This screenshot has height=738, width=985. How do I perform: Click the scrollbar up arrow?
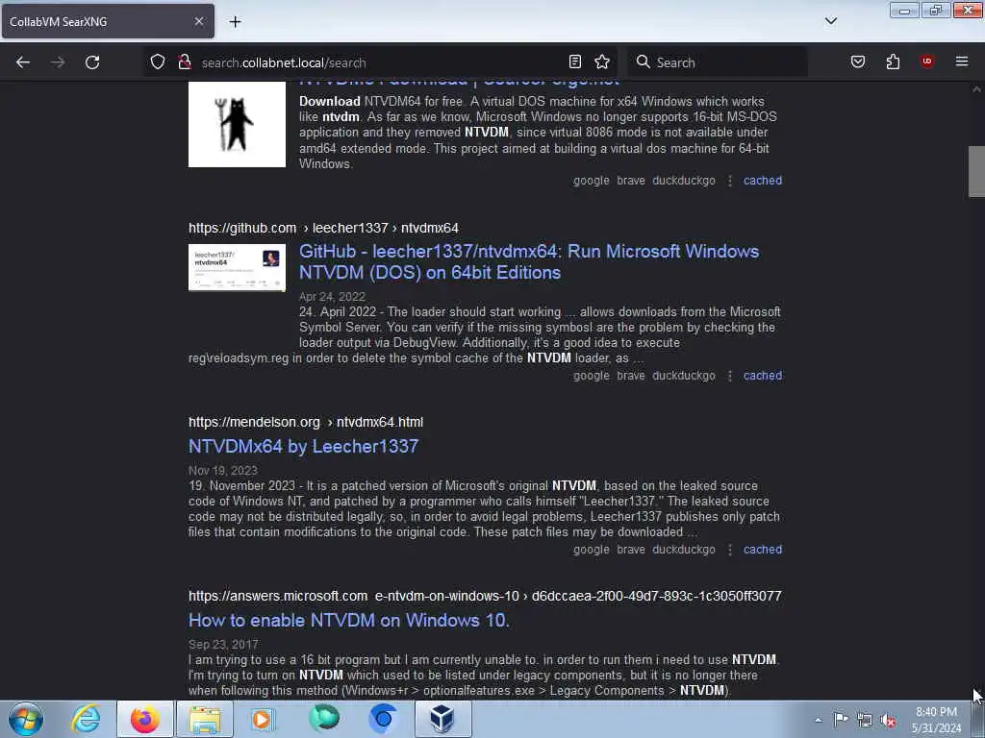click(976, 89)
